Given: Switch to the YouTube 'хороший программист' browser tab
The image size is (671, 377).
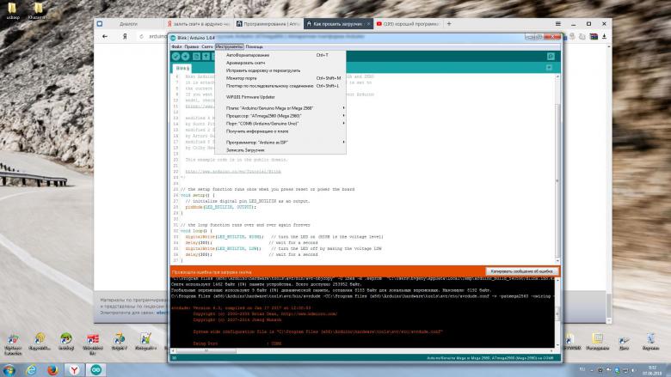Looking at the screenshot, I should [x=408, y=24].
